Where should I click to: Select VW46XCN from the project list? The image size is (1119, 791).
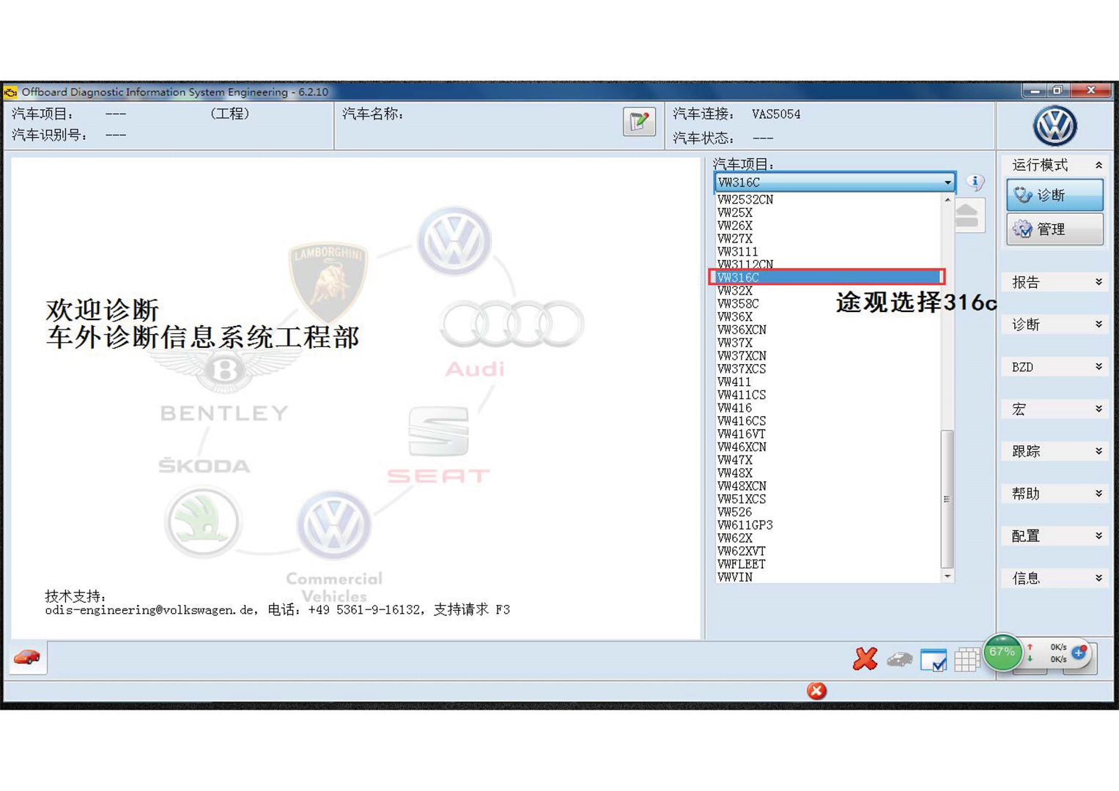click(828, 447)
